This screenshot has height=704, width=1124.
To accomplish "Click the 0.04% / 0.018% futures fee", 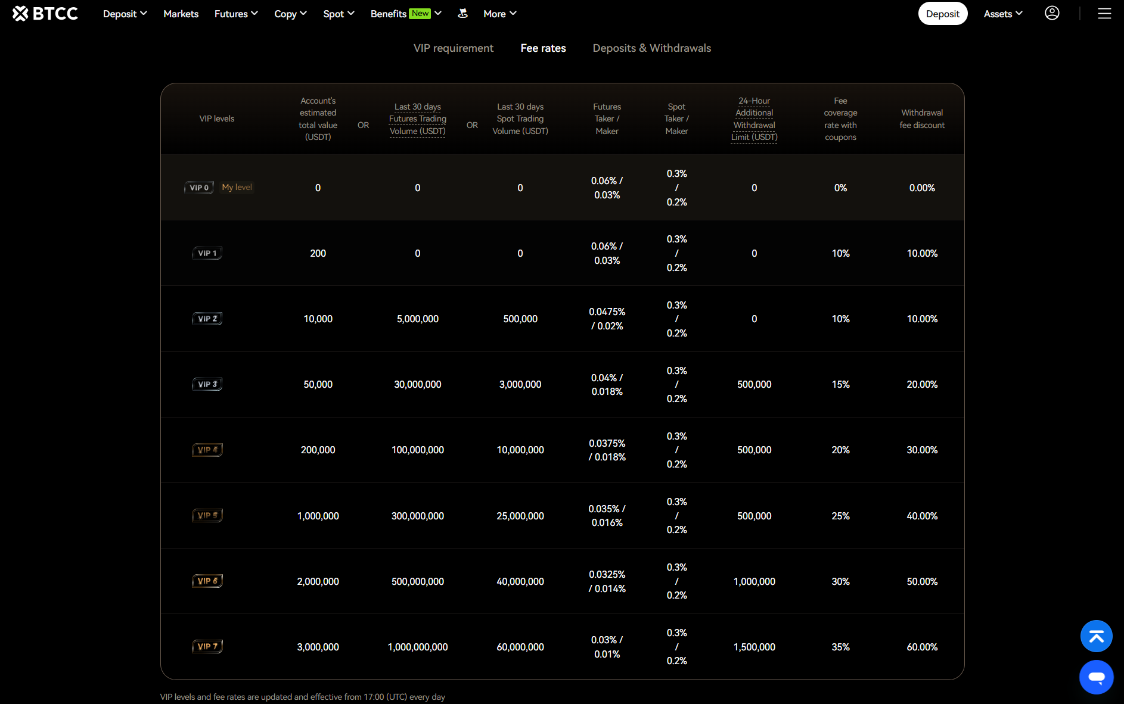I will (x=607, y=385).
